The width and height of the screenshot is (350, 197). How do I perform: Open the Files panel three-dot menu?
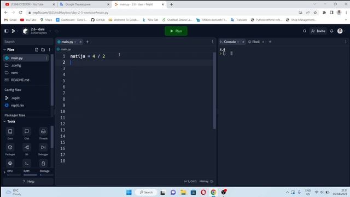click(49, 50)
